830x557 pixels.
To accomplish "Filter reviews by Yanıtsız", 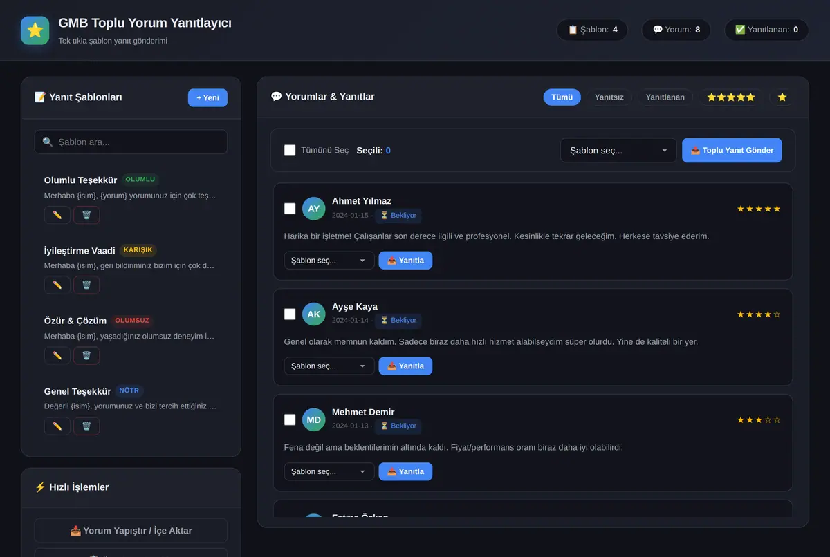I will pos(609,97).
